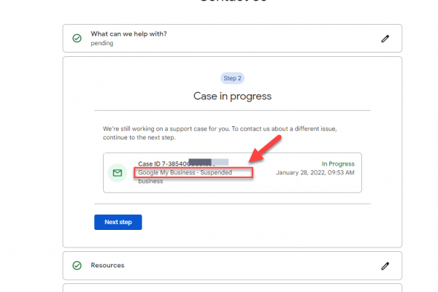Click the partially visible 'Contact us' page title

pyautogui.click(x=232, y=2)
